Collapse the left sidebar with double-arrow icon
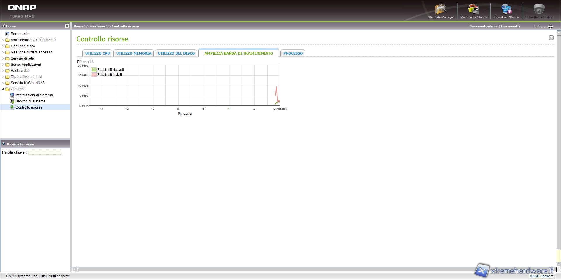The image size is (561, 280). tap(67, 26)
